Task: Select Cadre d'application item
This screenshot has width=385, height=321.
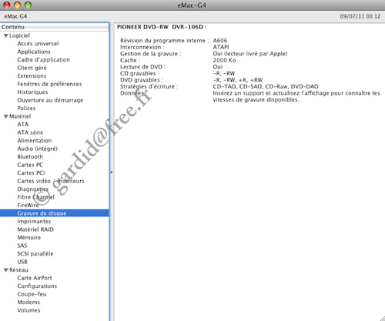Action: click(43, 60)
